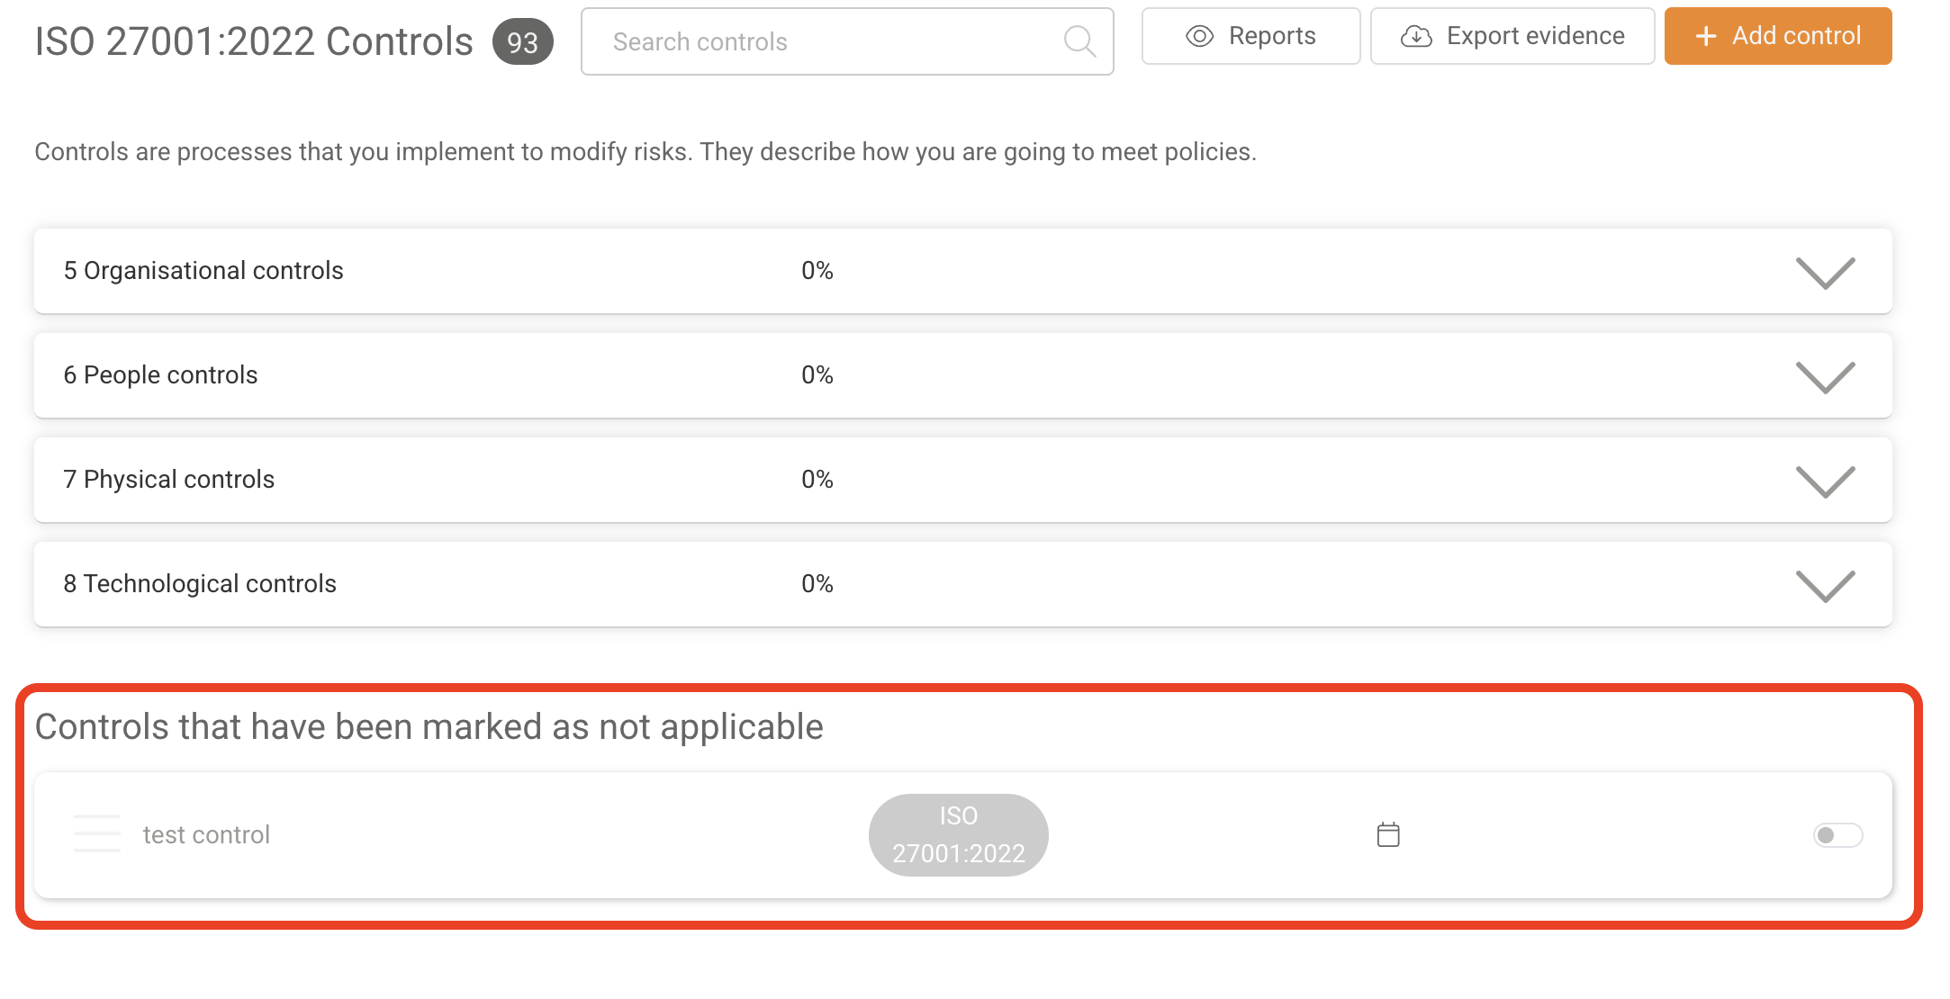The image size is (1950, 999).
Task: Click the drag handle beside test control
Action: click(97, 833)
